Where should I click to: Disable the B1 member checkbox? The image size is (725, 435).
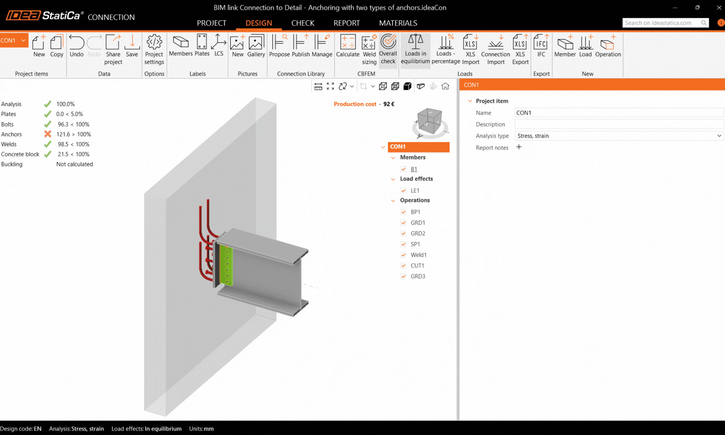[403, 169]
